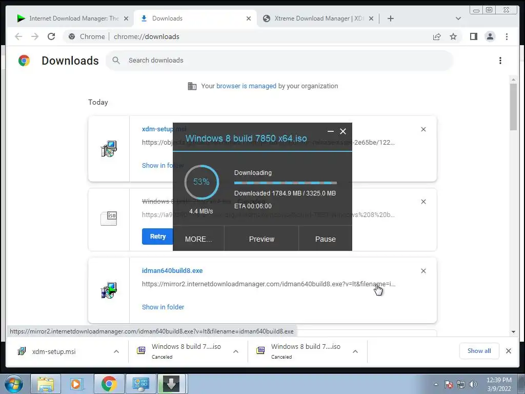Open the control panel taskbar icon
Image resolution: width=525 pixels, height=394 pixels.
click(140, 384)
